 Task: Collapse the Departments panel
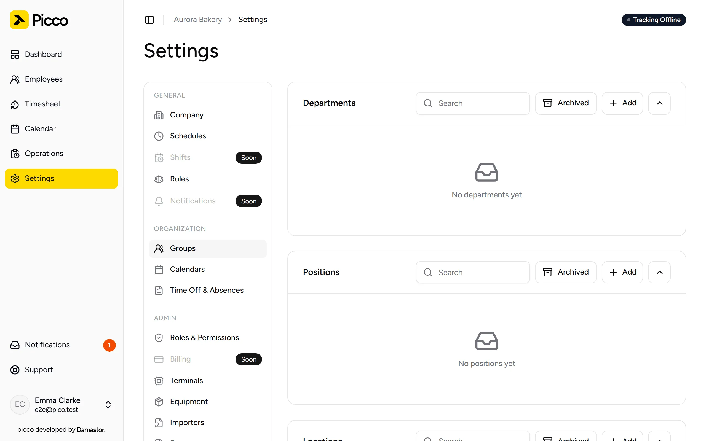pyautogui.click(x=659, y=103)
